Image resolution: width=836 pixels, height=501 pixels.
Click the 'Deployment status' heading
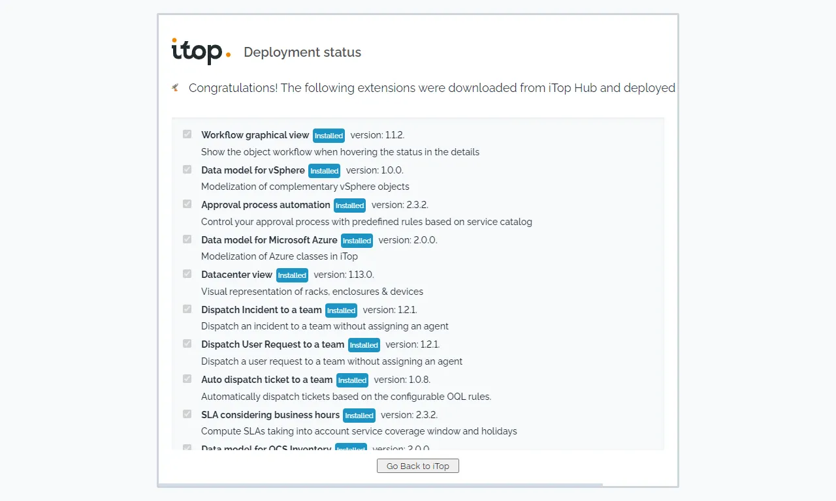302,52
